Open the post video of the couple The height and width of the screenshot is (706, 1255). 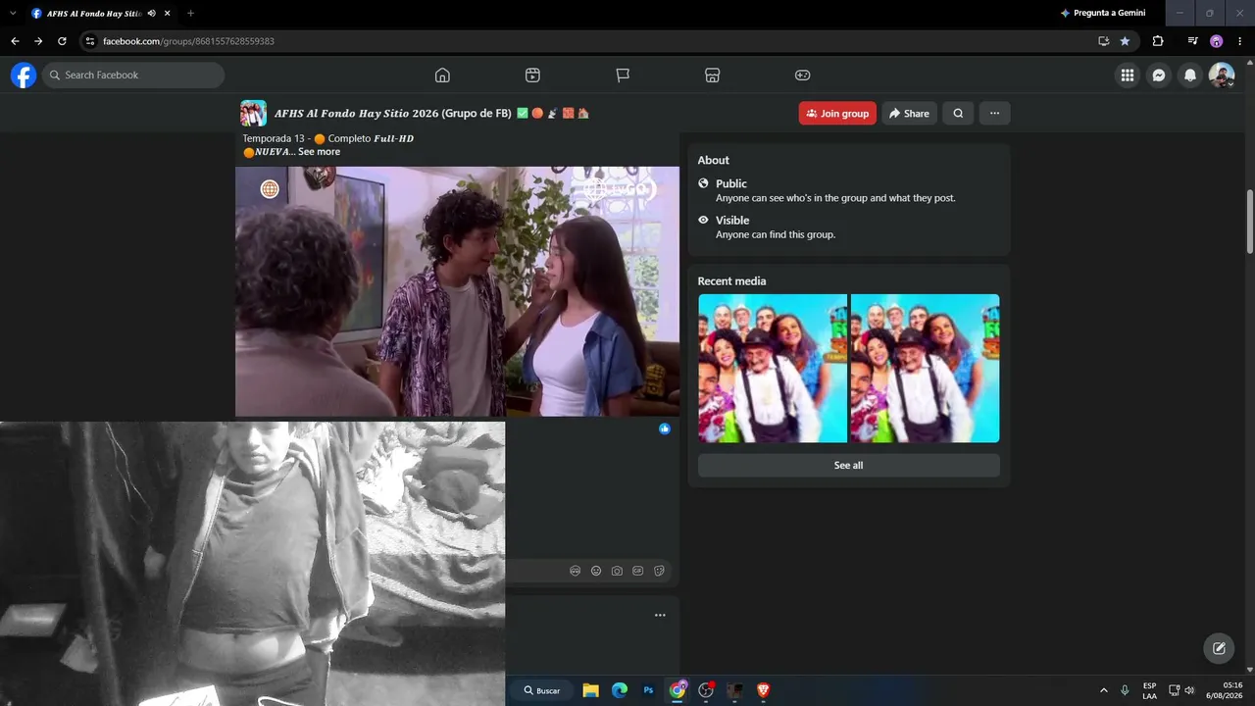coord(457,291)
